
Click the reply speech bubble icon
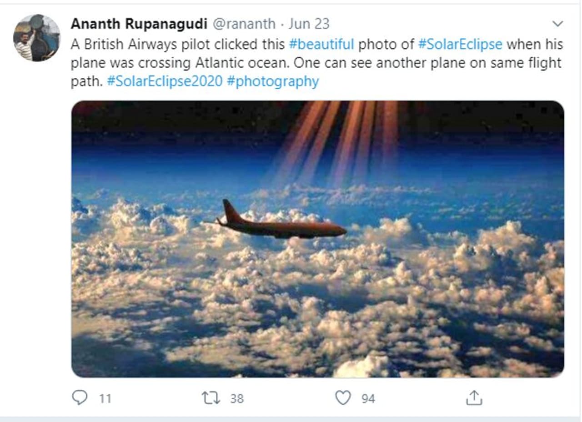(x=80, y=398)
